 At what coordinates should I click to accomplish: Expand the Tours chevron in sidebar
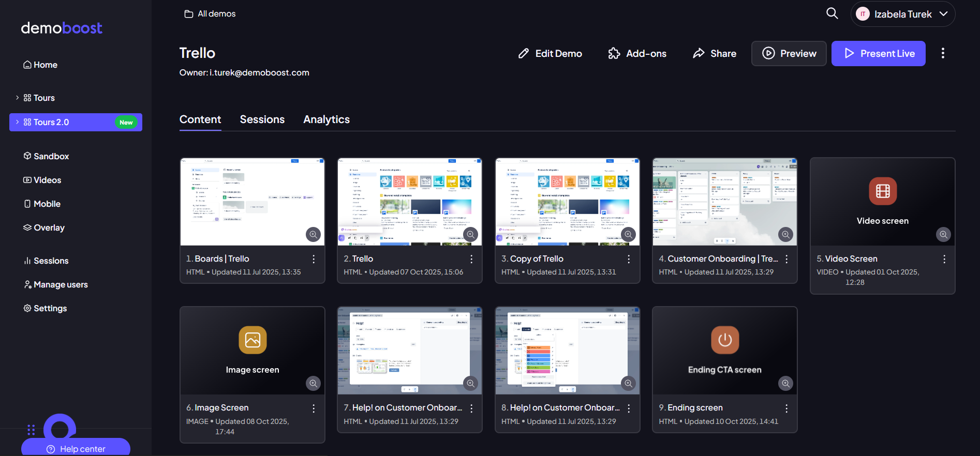pyautogui.click(x=17, y=98)
